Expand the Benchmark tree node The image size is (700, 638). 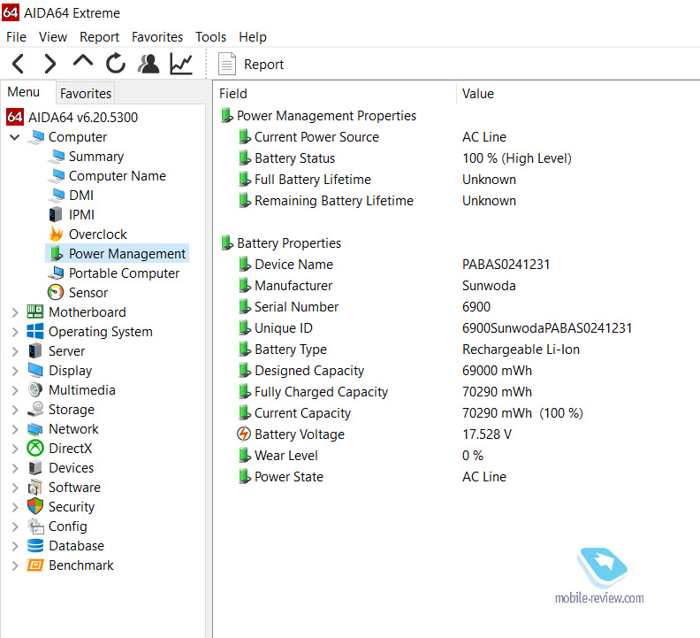(15, 565)
